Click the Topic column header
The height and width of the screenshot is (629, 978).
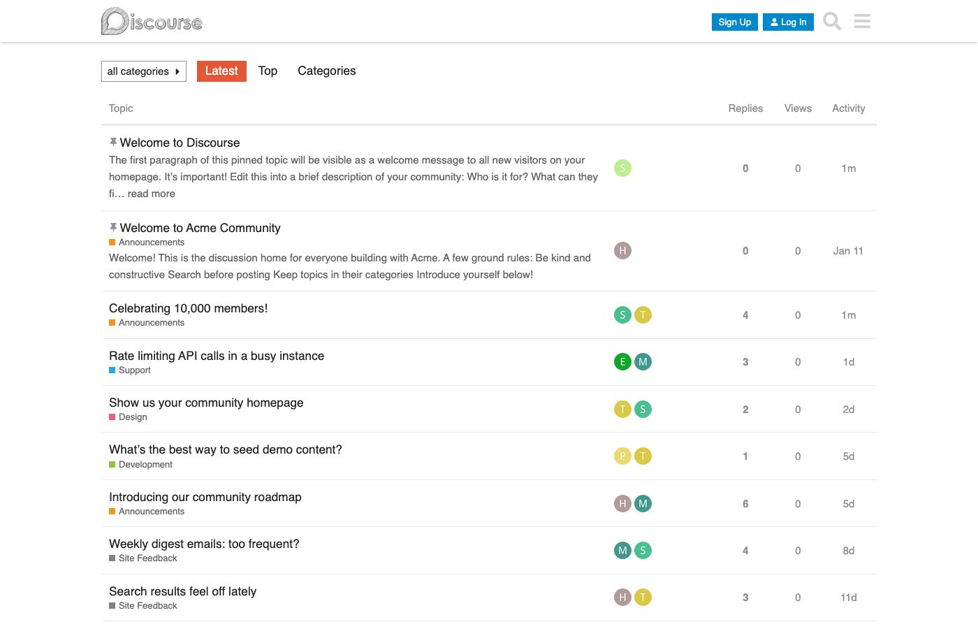(x=121, y=108)
